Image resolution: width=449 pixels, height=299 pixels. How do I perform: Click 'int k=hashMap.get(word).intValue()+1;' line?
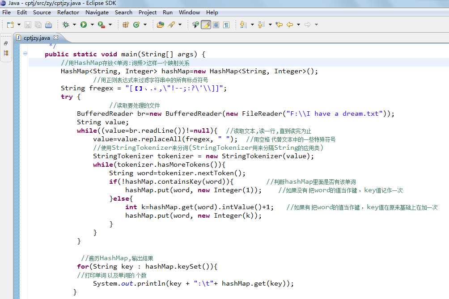(199, 207)
